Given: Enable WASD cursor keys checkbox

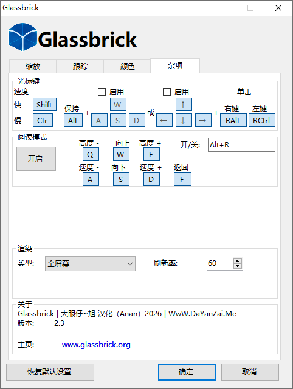Looking at the screenshot, I should (102, 92).
